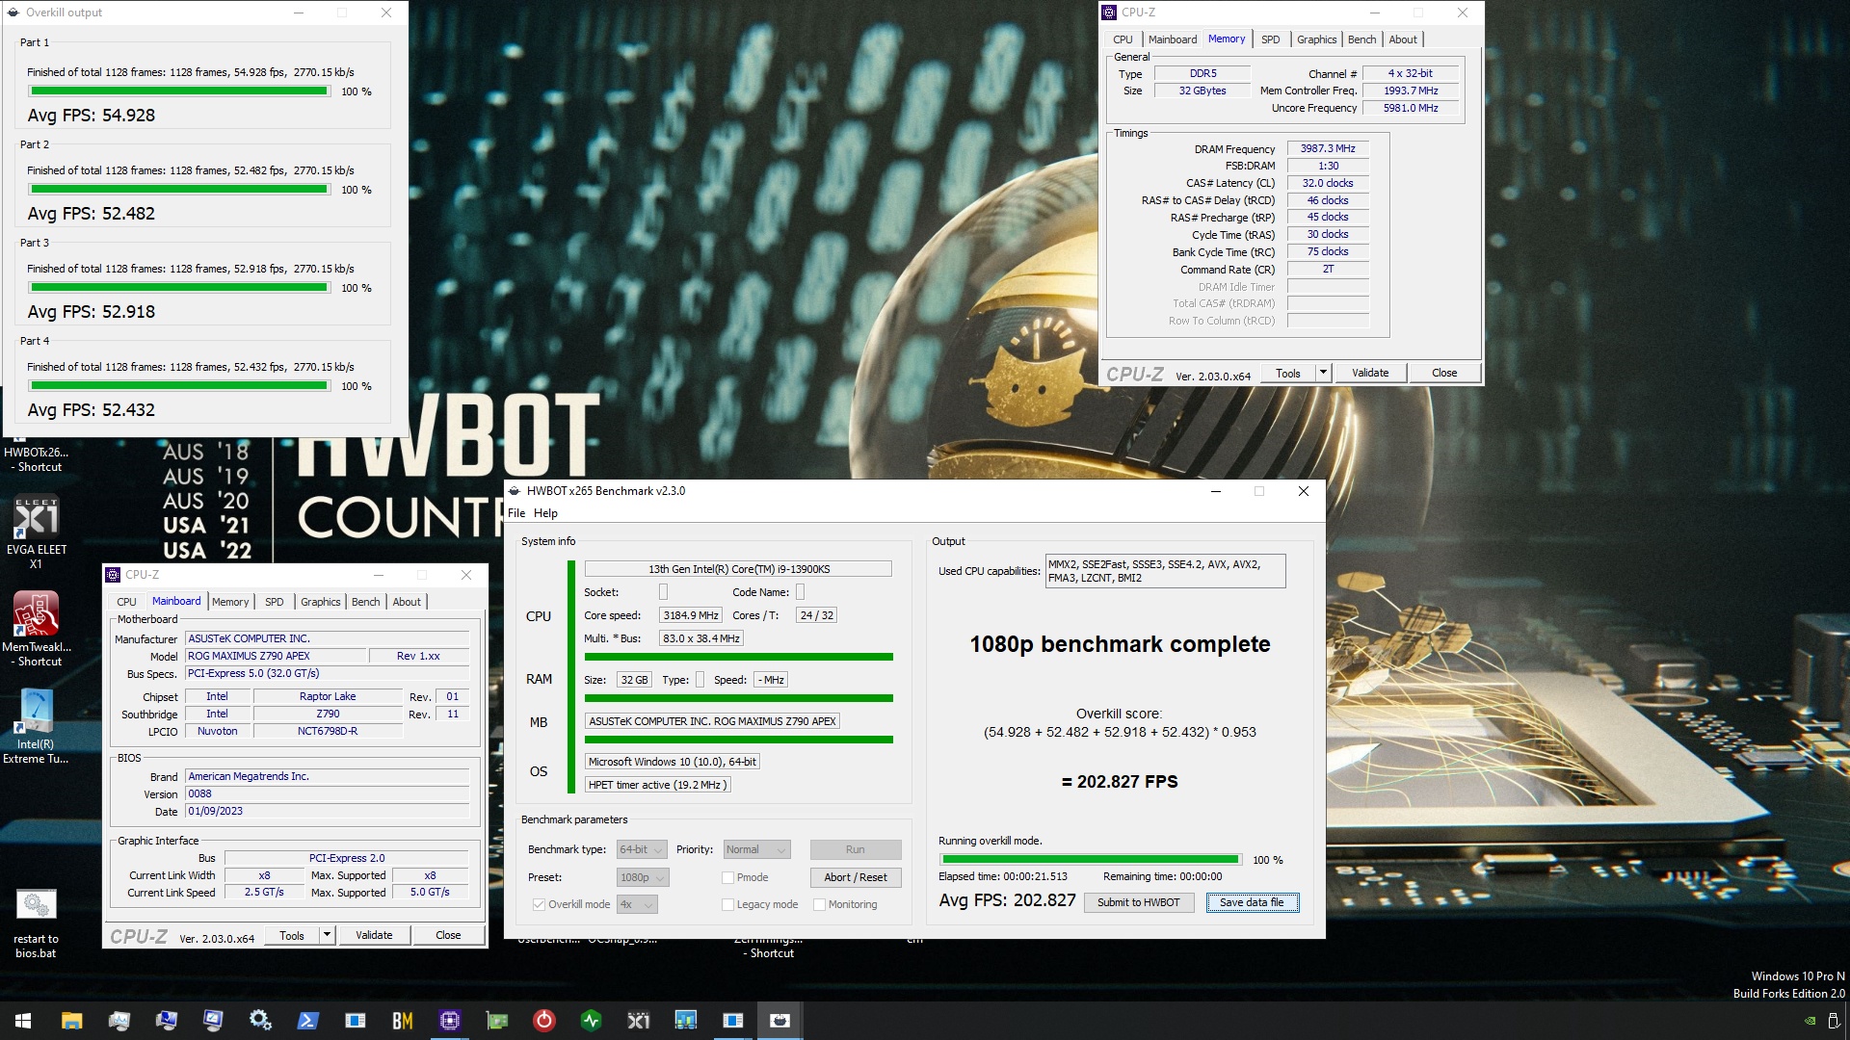The height and width of the screenshot is (1040, 1850).
Task: Select CPU tab in Mainboard CPU-Z window
Action: point(126,602)
